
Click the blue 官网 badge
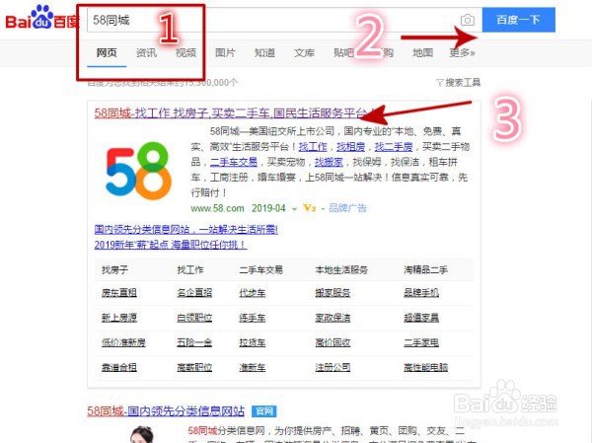point(263,410)
